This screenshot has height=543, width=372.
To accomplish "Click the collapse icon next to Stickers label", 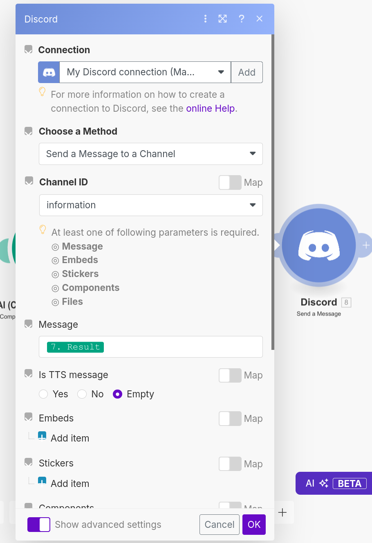I will [28, 462].
